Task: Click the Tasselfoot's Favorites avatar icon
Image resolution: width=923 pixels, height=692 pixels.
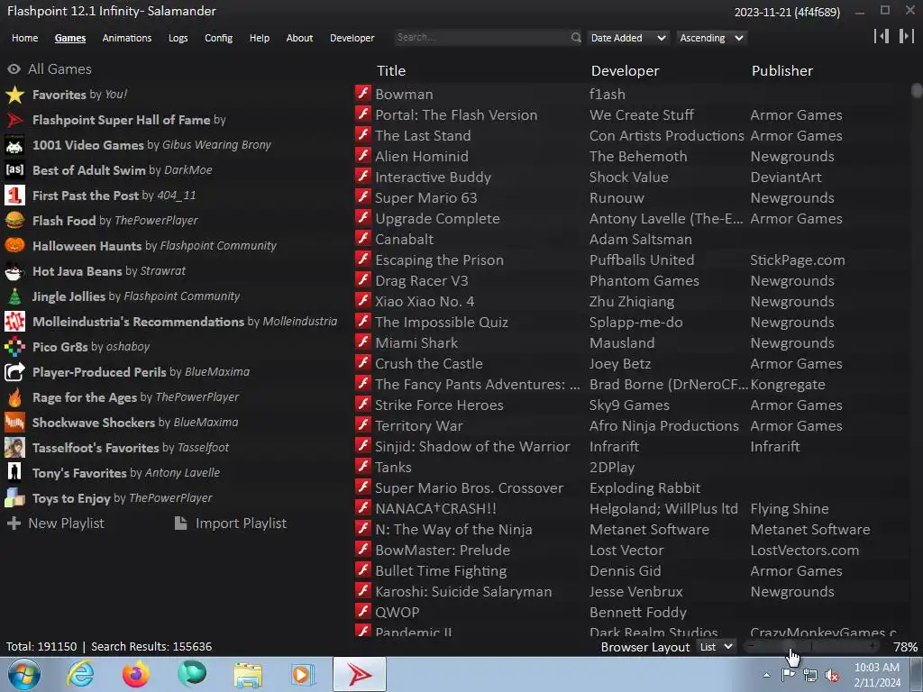Action: (x=14, y=447)
